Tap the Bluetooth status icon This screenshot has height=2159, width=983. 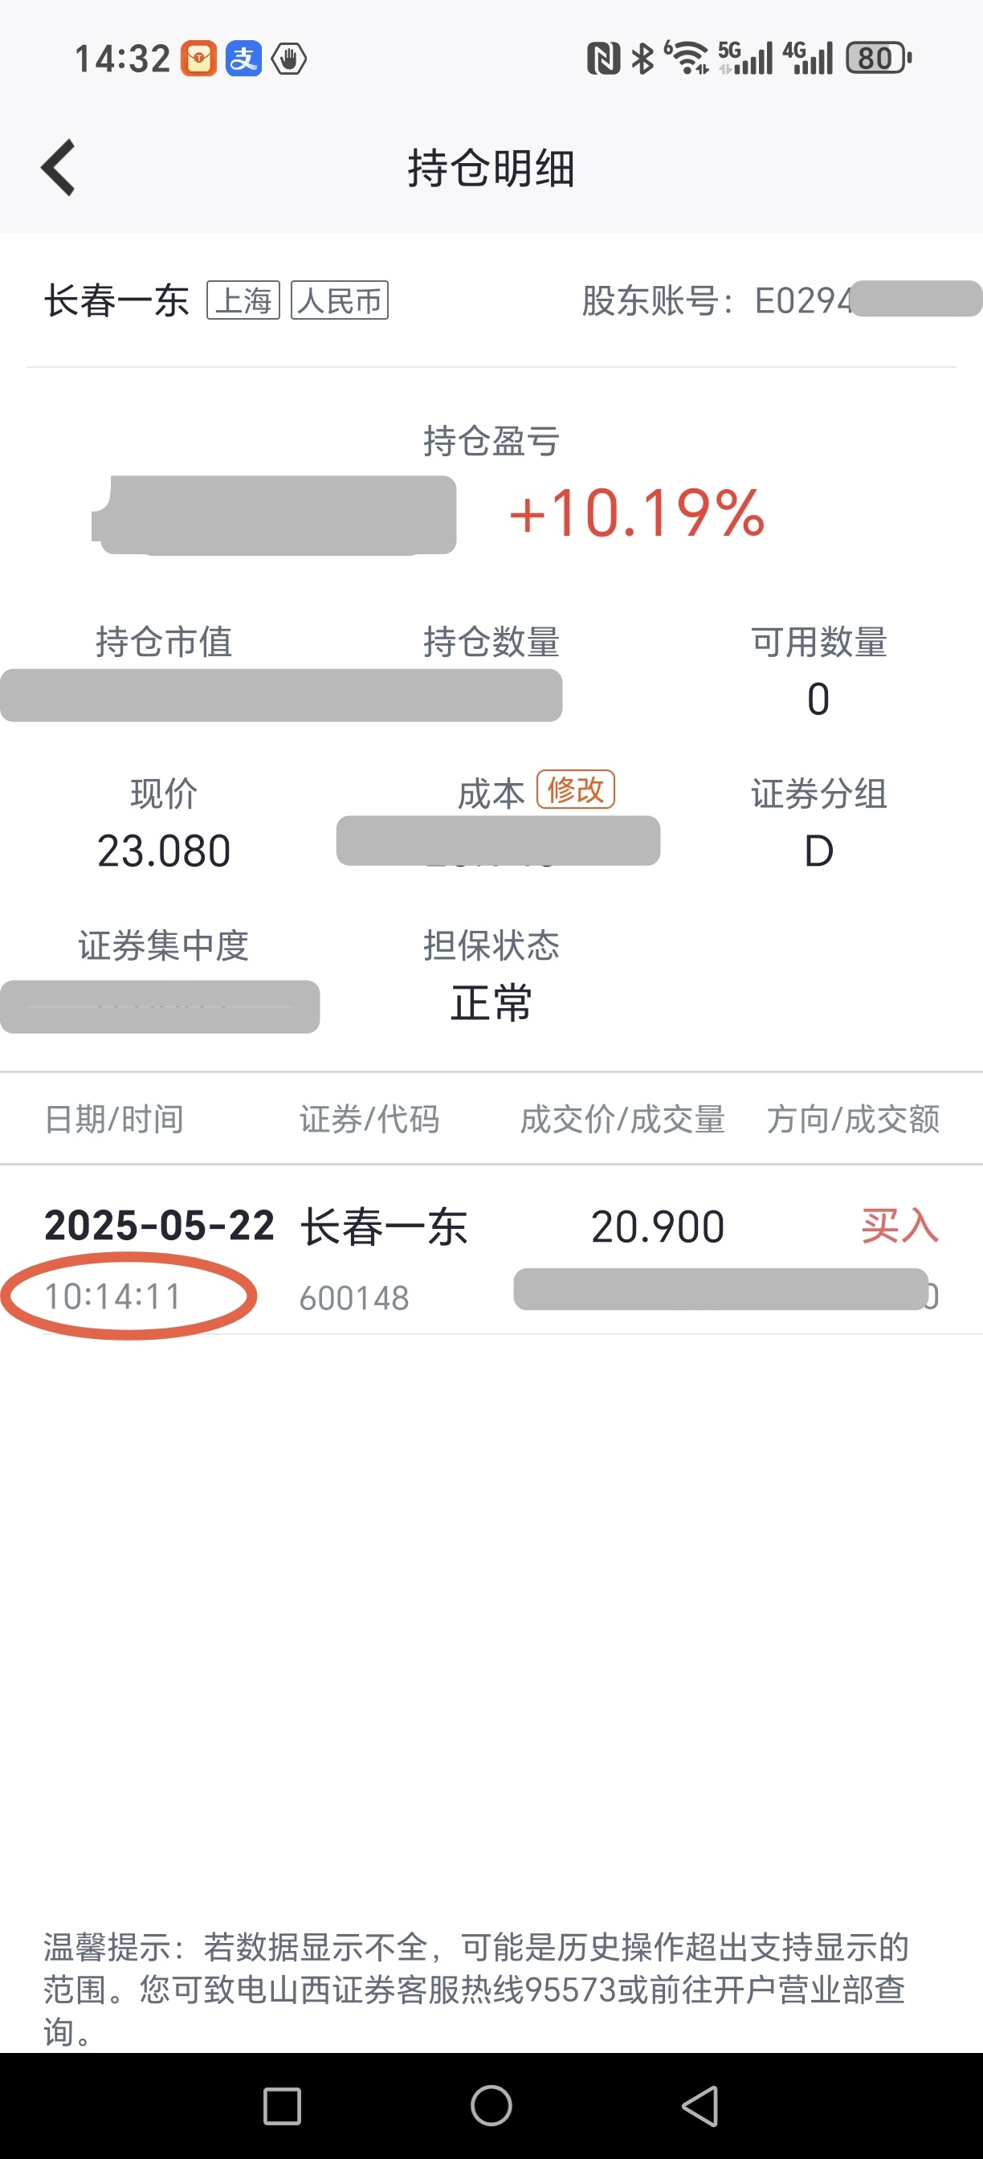coord(642,59)
